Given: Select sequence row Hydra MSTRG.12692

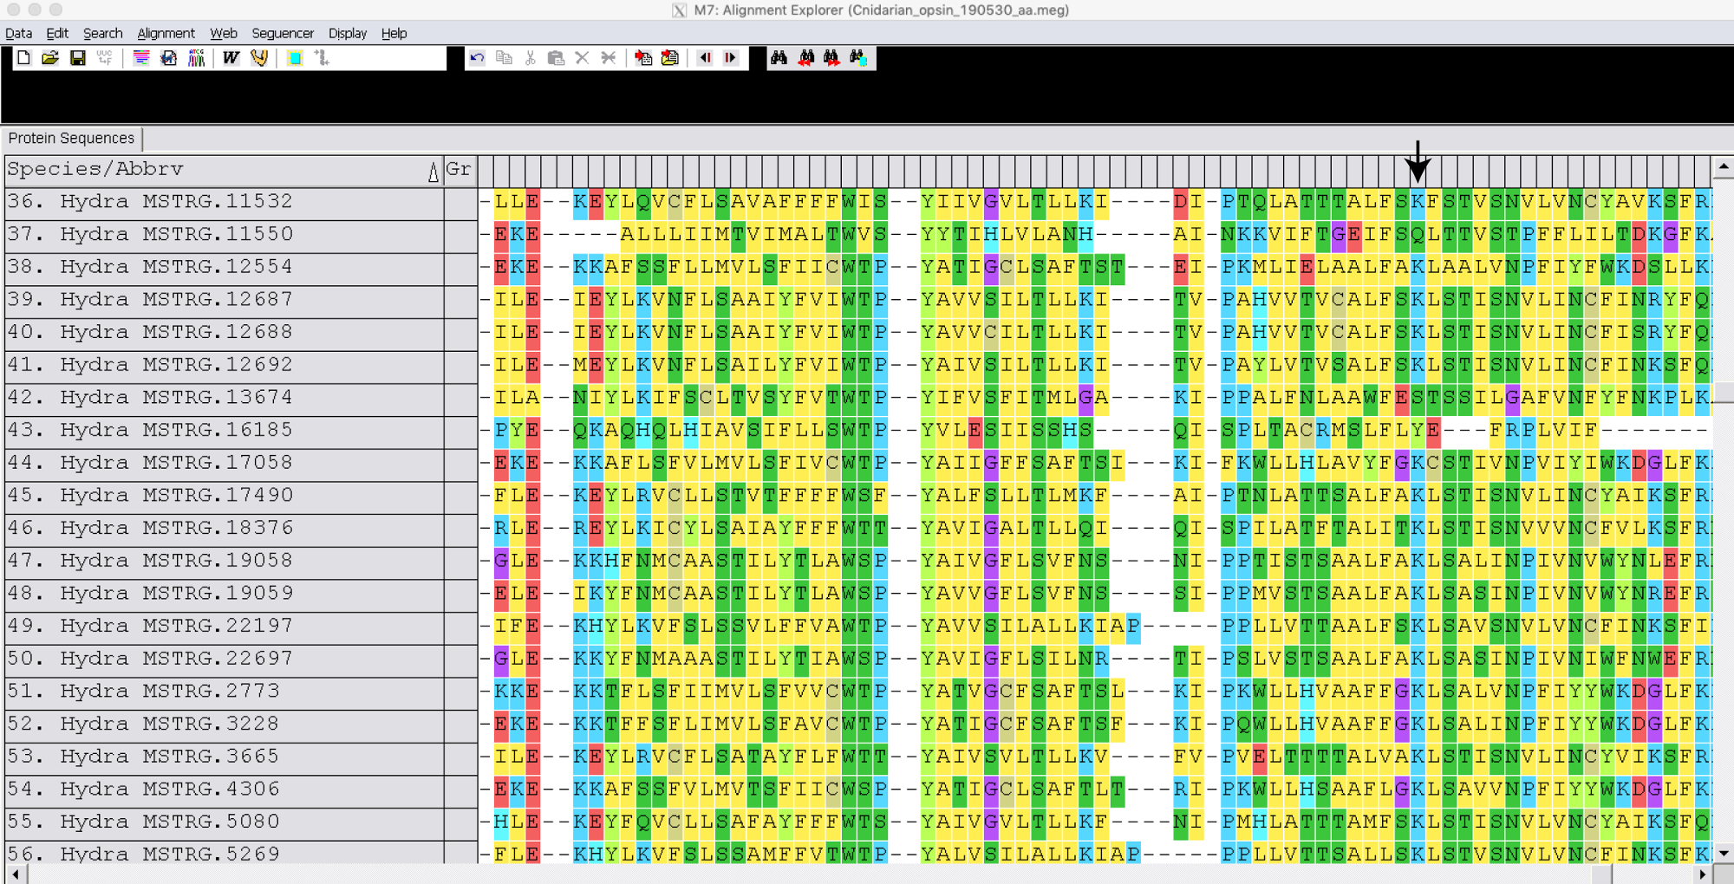Looking at the screenshot, I should pos(224,366).
